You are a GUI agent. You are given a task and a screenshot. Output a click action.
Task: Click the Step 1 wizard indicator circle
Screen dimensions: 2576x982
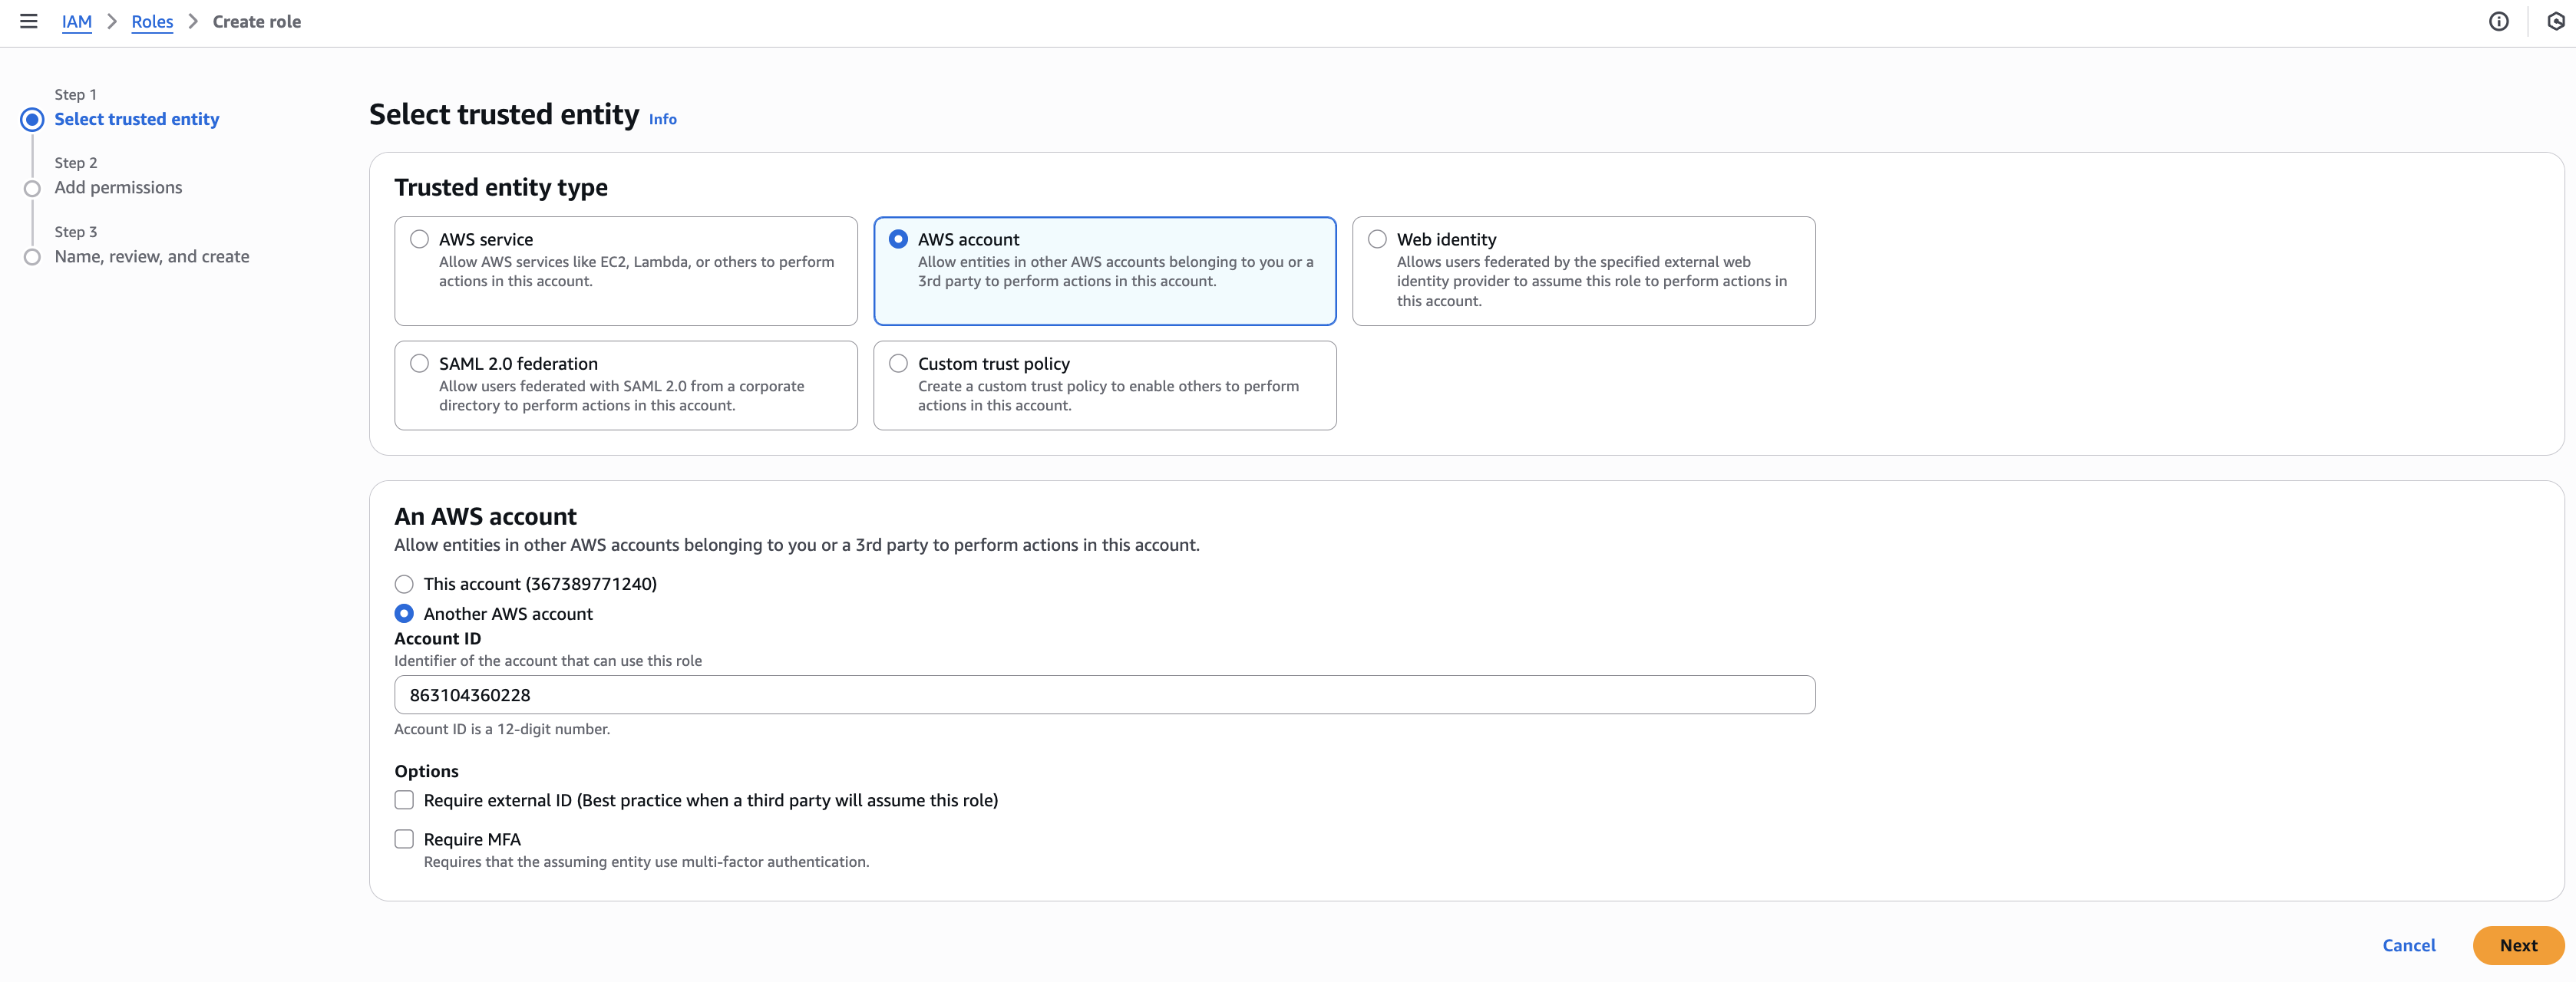[33, 120]
